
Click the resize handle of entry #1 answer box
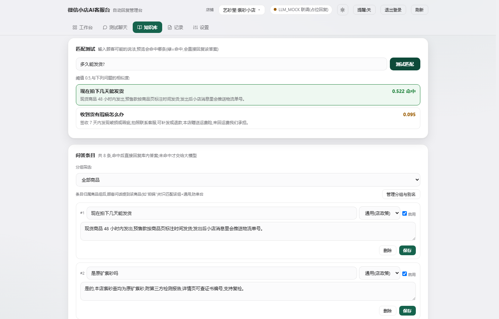pos(413,238)
